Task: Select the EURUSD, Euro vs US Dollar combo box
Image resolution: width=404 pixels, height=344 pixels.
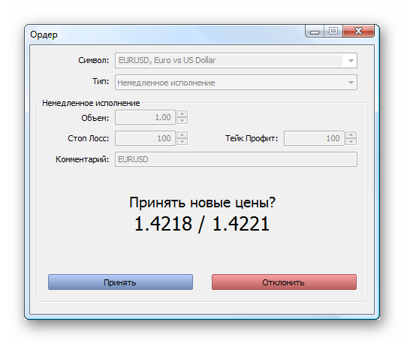Action: pyautogui.click(x=236, y=61)
